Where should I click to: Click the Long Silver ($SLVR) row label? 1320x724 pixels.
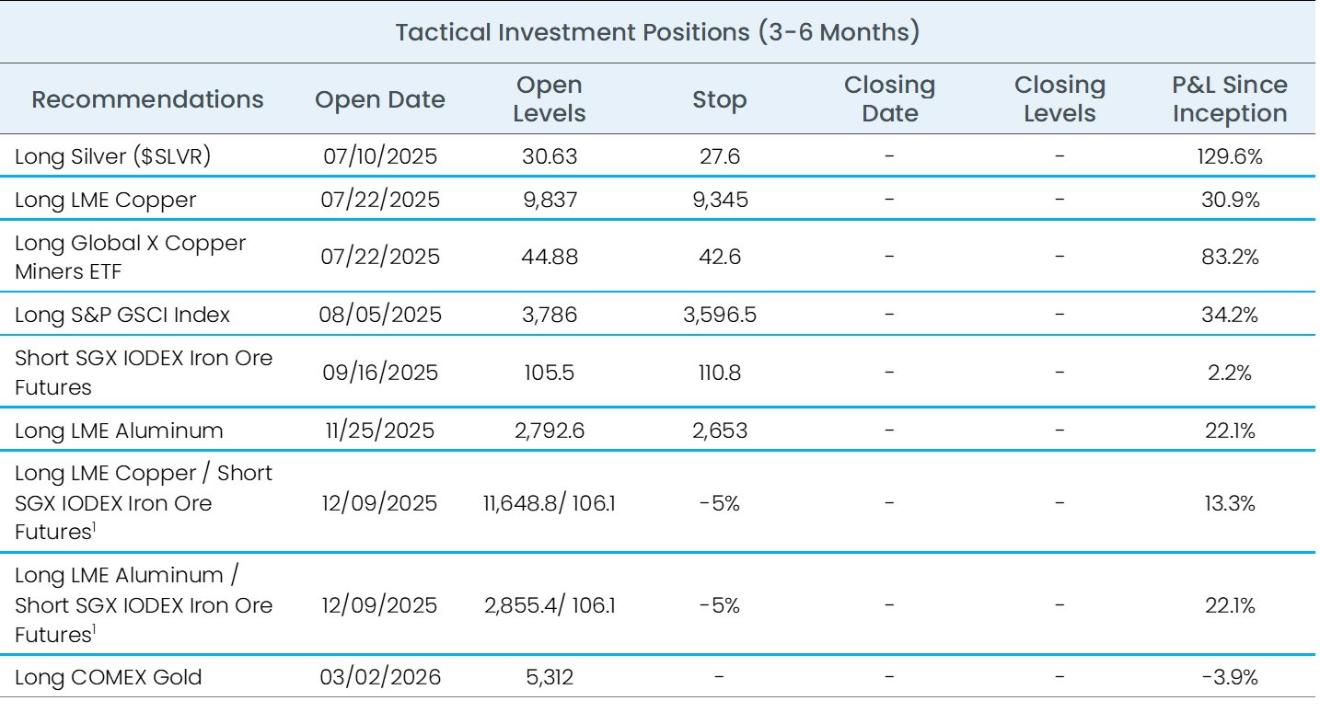click(x=113, y=156)
